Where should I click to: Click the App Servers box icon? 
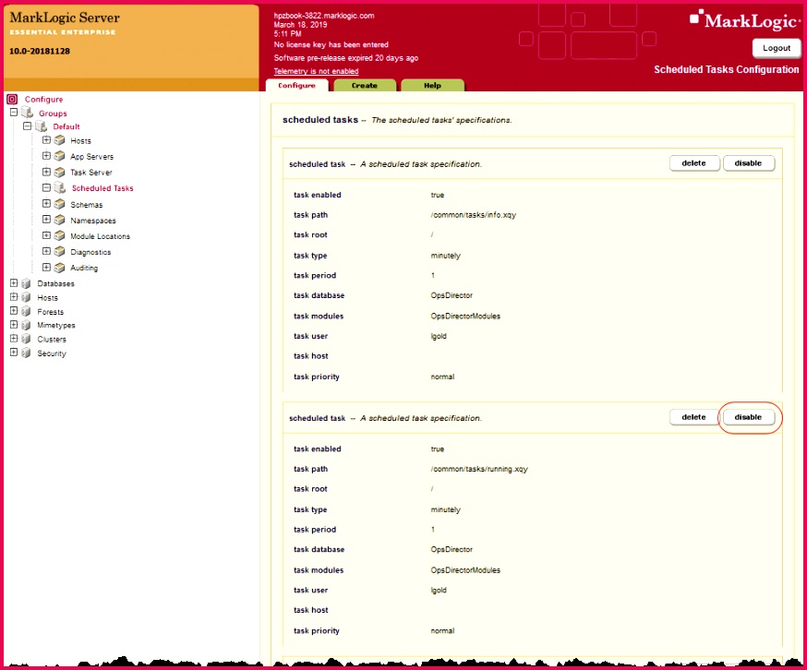point(60,156)
